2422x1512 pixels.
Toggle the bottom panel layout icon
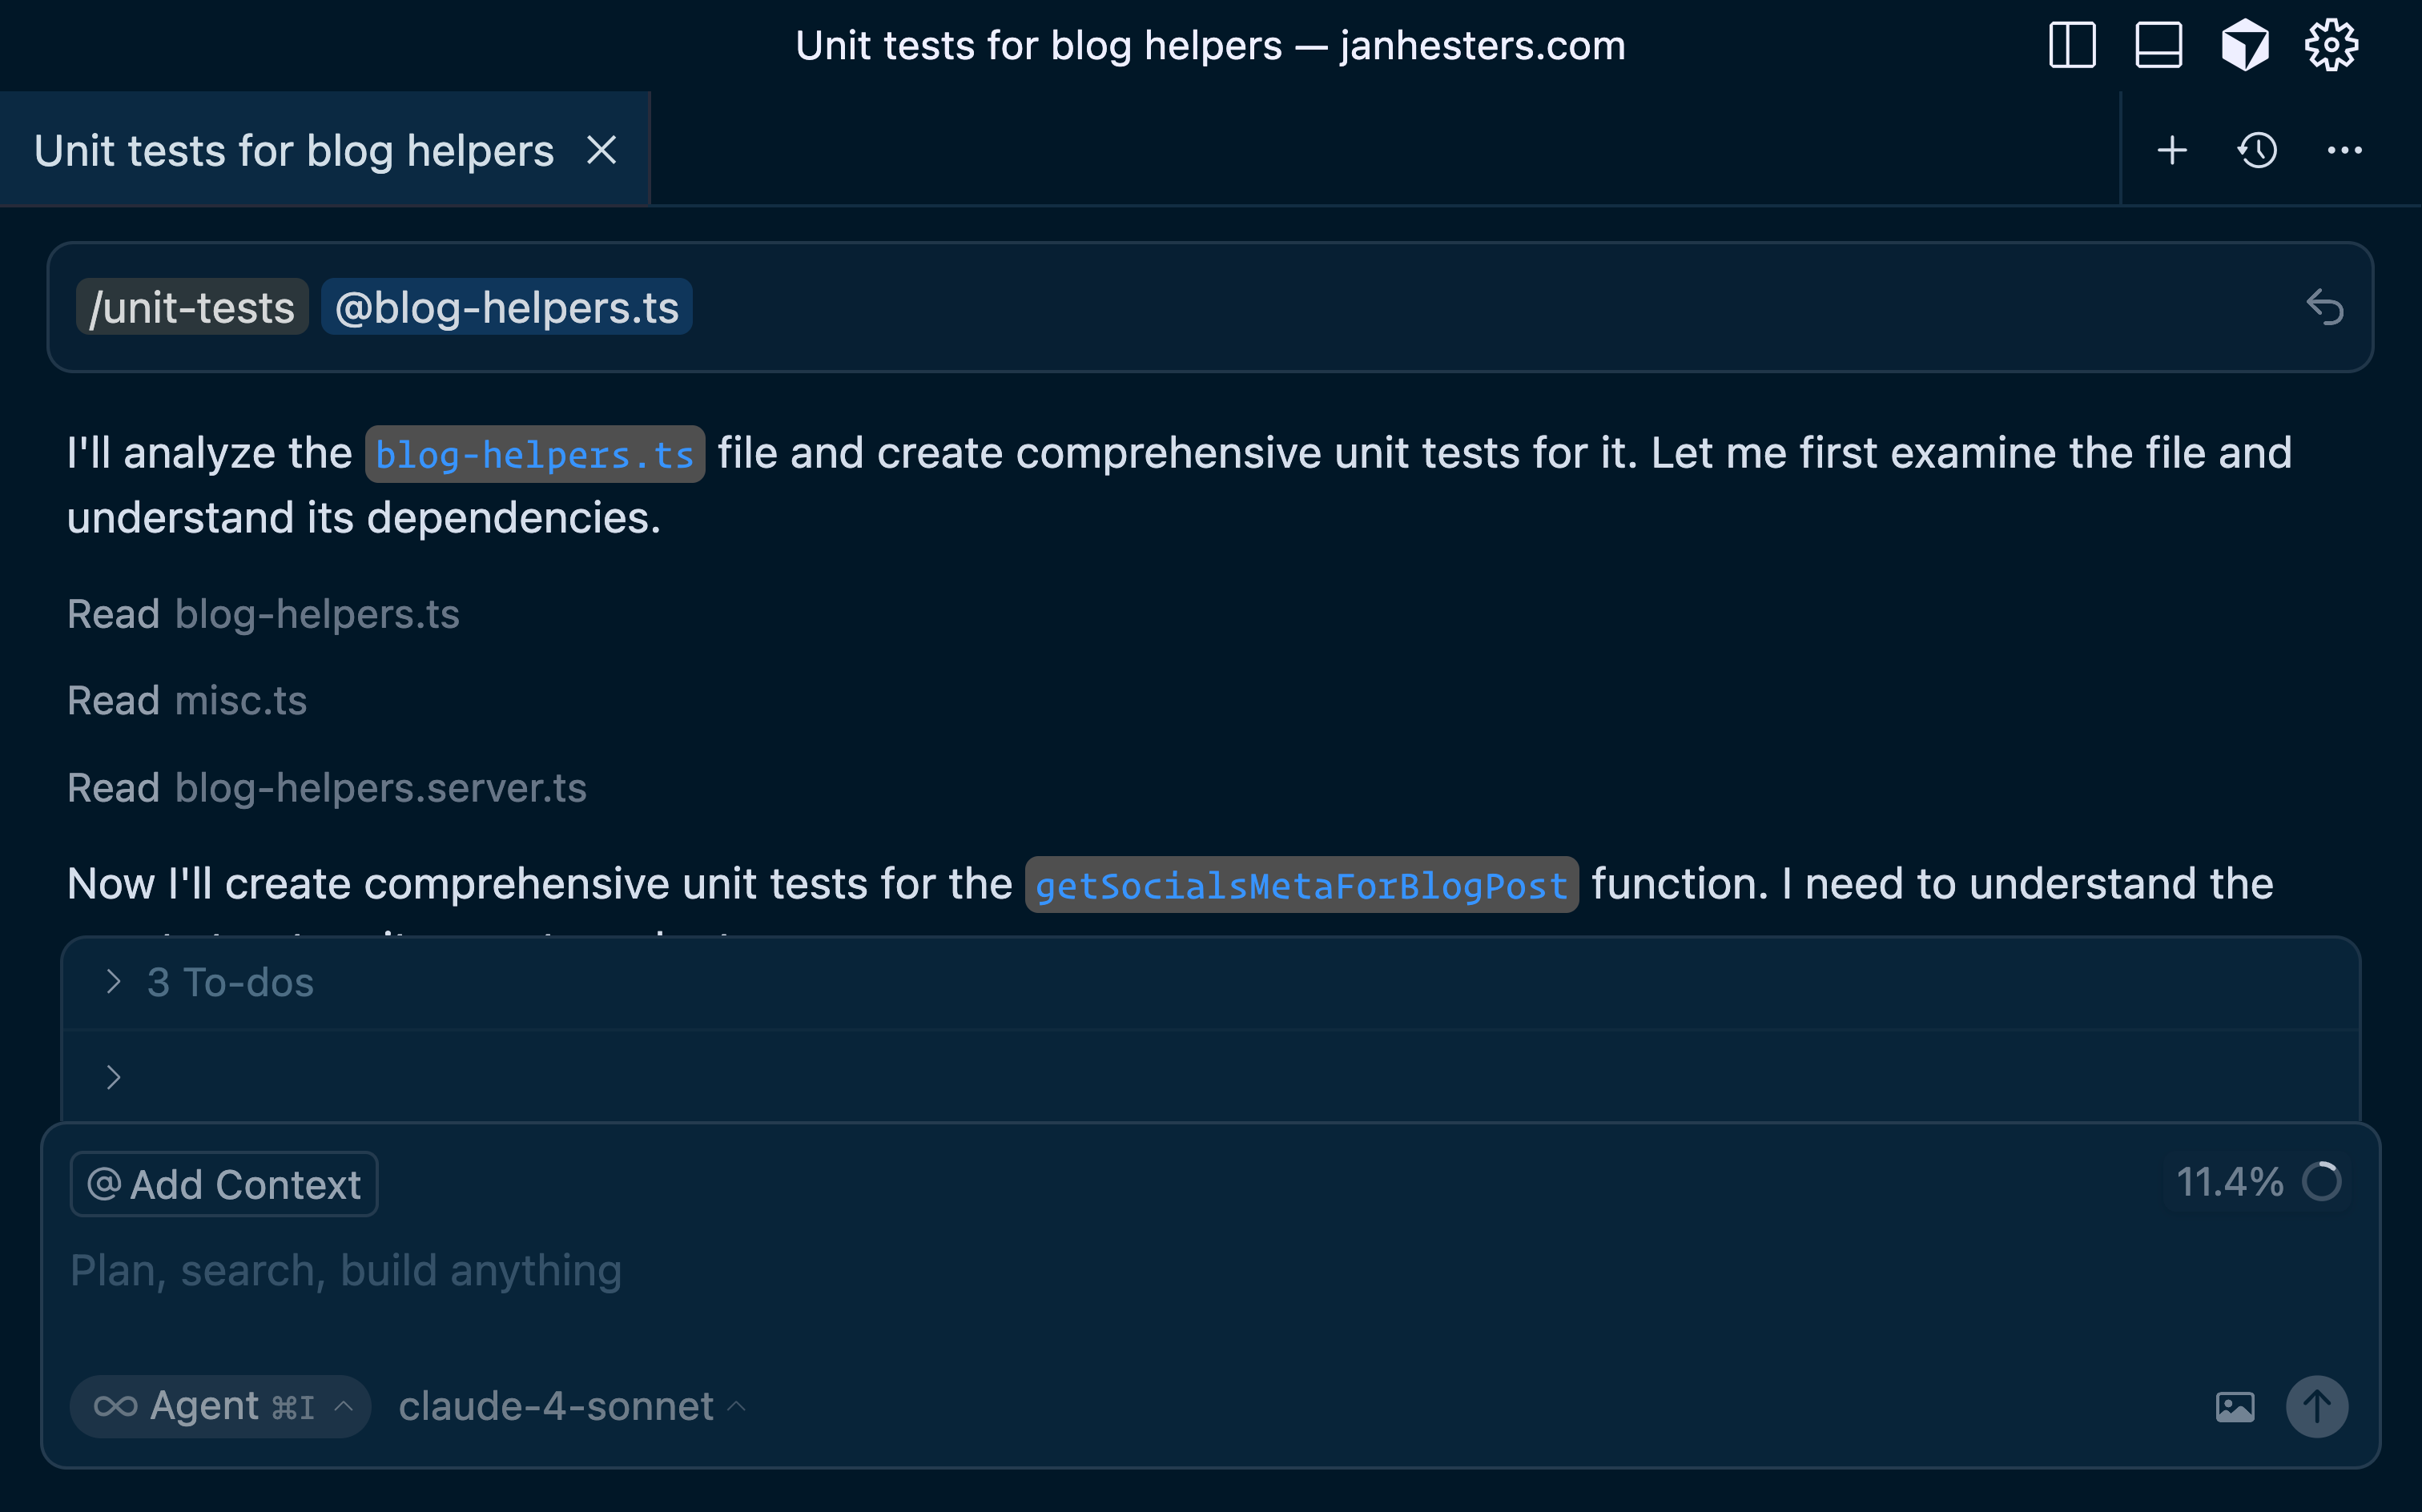click(x=2158, y=45)
